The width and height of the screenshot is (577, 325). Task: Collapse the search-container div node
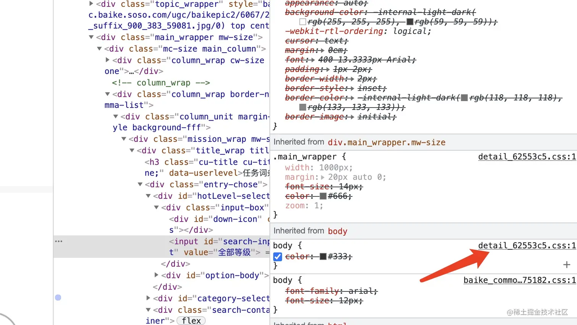[x=148, y=310]
